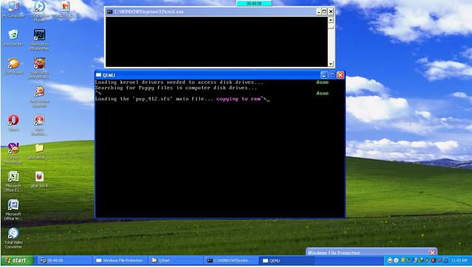Switch to the 00:48:08 timer taskbar button
Screen dimensions: 472x267
pos(64,261)
